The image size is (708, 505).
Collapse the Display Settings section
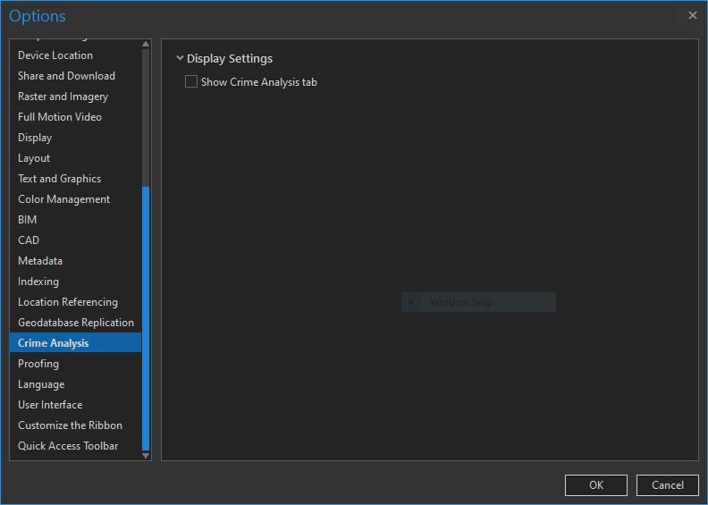(180, 58)
